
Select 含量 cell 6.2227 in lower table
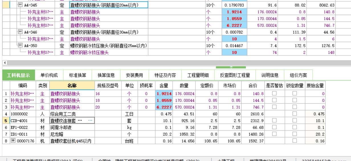[x=164, y=107]
